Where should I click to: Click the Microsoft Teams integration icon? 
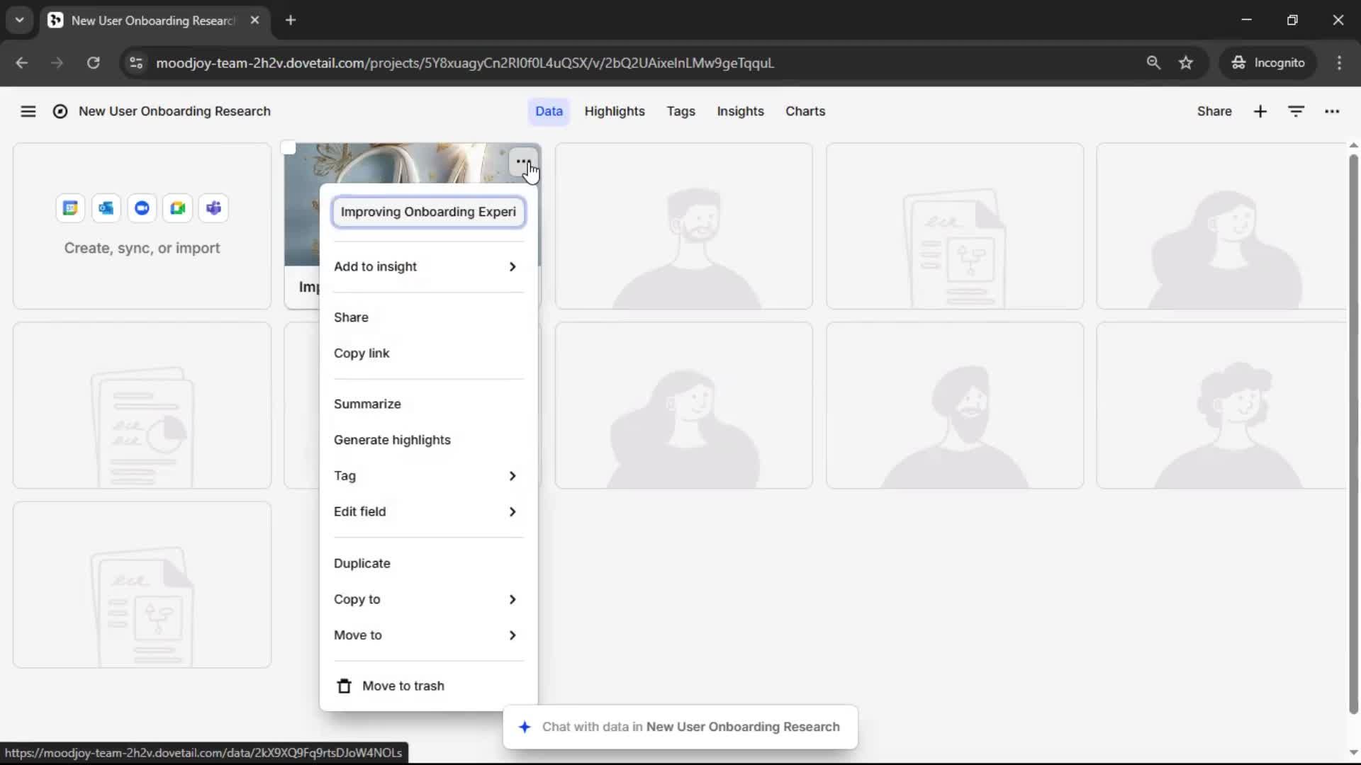pos(213,208)
